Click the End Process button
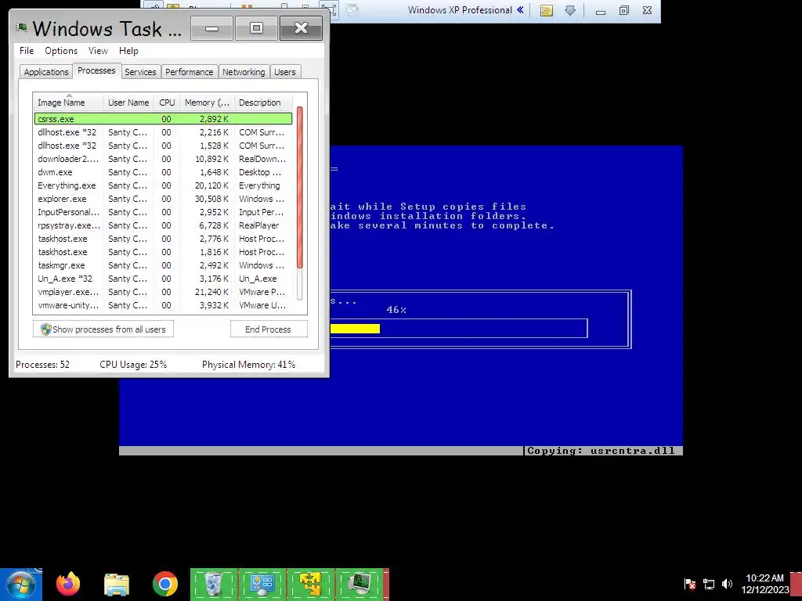Image resolution: width=802 pixels, height=601 pixels. click(268, 329)
